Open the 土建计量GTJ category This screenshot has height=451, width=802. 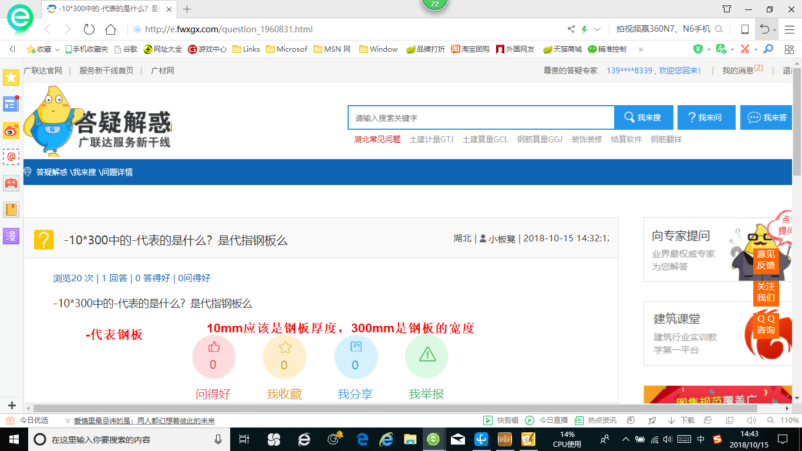[432, 139]
